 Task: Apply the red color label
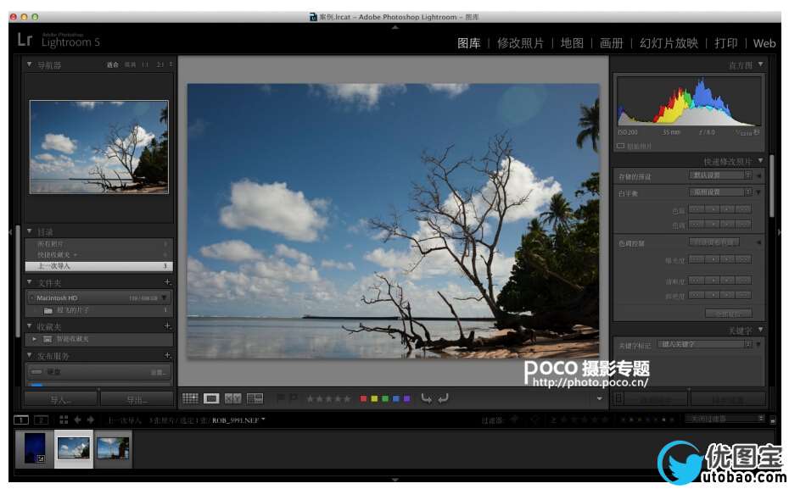tap(364, 398)
